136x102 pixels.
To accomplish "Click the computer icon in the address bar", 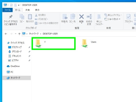I will (24, 34).
